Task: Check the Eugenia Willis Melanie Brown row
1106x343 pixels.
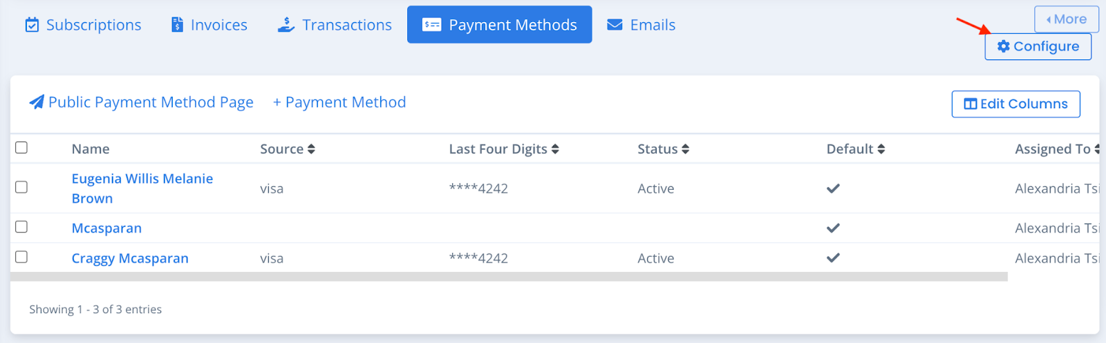Action: pos(21,187)
